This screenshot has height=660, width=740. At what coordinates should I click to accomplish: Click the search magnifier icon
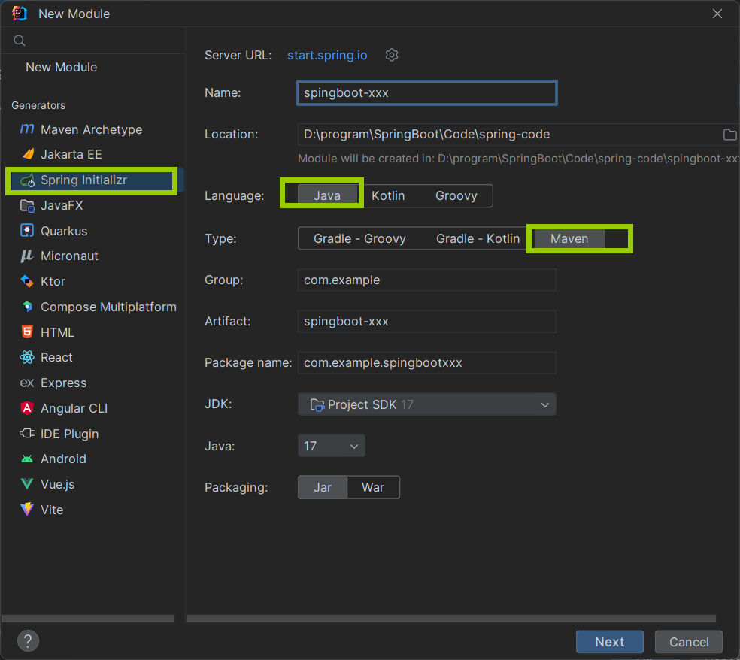[20, 41]
